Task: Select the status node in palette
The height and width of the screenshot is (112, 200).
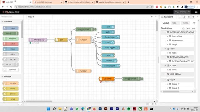Action: point(11,49)
